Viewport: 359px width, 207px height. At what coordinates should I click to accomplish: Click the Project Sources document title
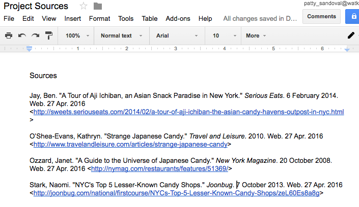(x=36, y=6)
